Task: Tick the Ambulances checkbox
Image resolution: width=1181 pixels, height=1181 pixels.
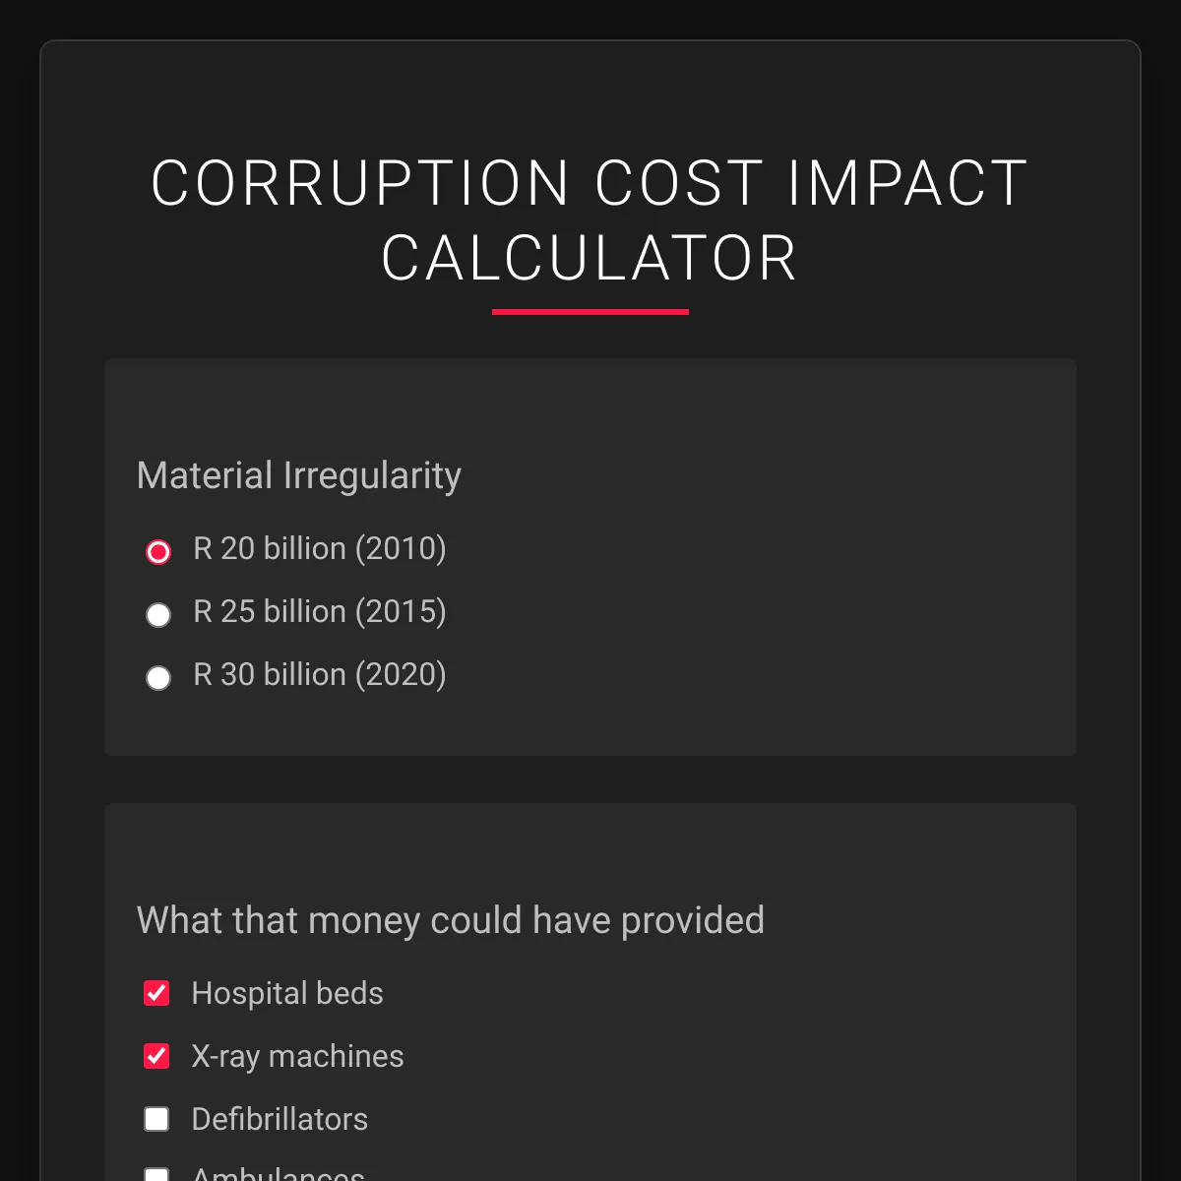Action: click(x=156, y=1175)
